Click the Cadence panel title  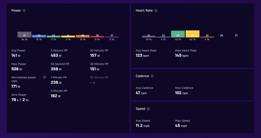pyautogui.click(x=142, y=76)
